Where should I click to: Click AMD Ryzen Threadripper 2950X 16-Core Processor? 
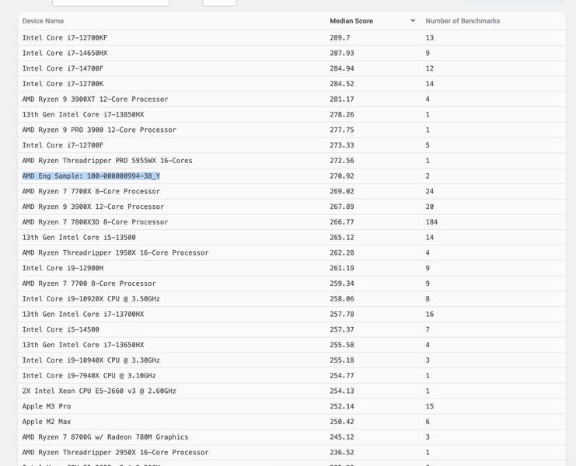click(x=115, y=453)
